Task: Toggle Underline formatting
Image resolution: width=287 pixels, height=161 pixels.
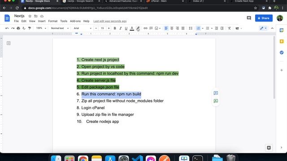Action: 126,28
